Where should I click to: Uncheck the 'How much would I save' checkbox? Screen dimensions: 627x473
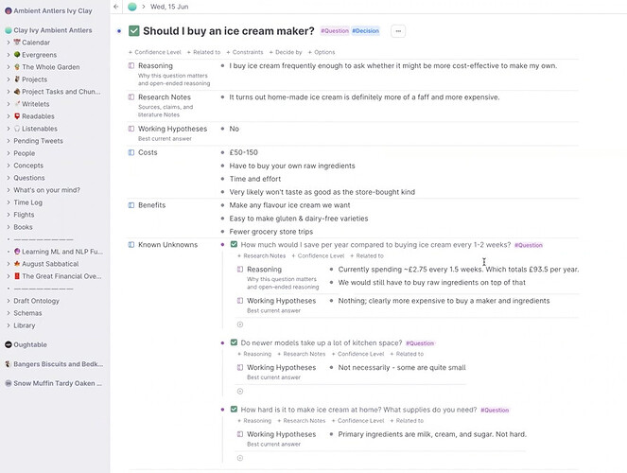234,244
